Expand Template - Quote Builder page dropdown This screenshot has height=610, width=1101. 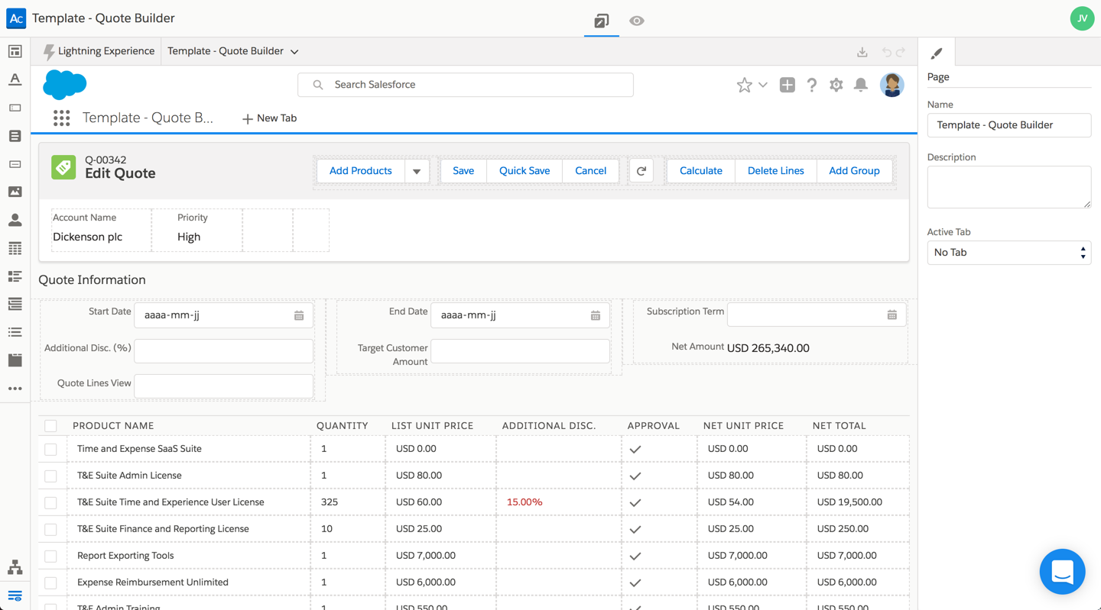tap(294, 52)
